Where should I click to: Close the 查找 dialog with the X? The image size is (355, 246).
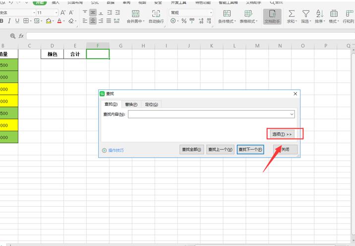pos(295,94)
